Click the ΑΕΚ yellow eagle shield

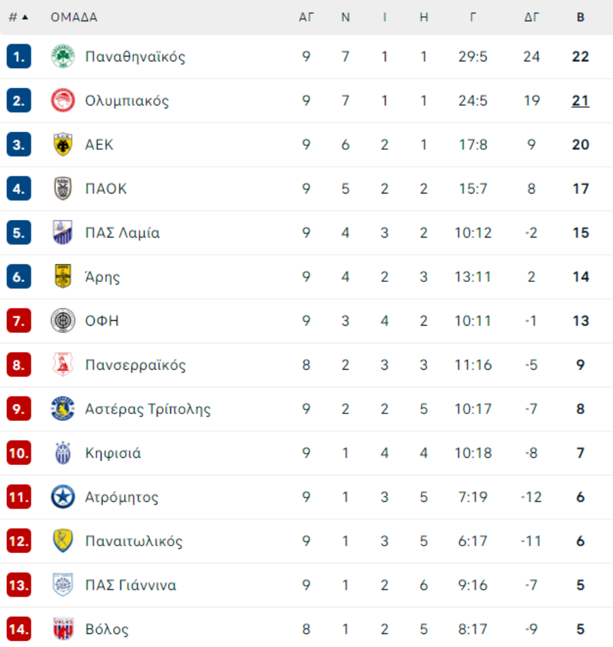pos(63,144)
